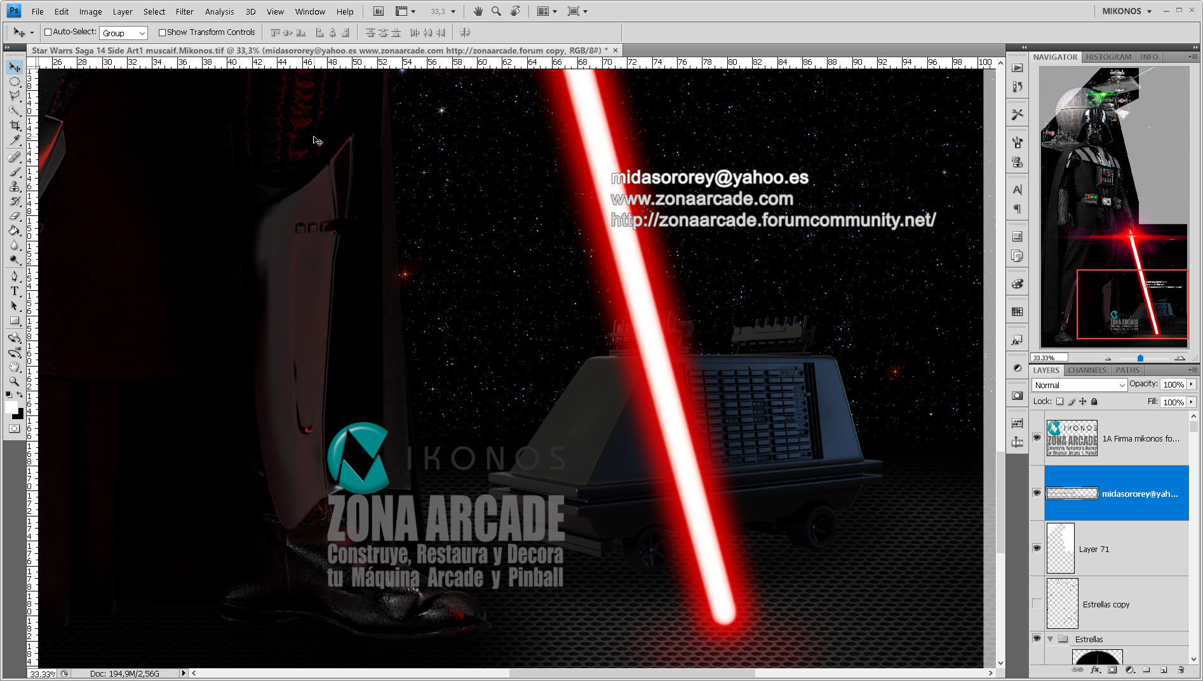Image resolution: width=1203 pixels, height=681 pixels.
Task: Open the Layer menu
Action: [123, 11]
